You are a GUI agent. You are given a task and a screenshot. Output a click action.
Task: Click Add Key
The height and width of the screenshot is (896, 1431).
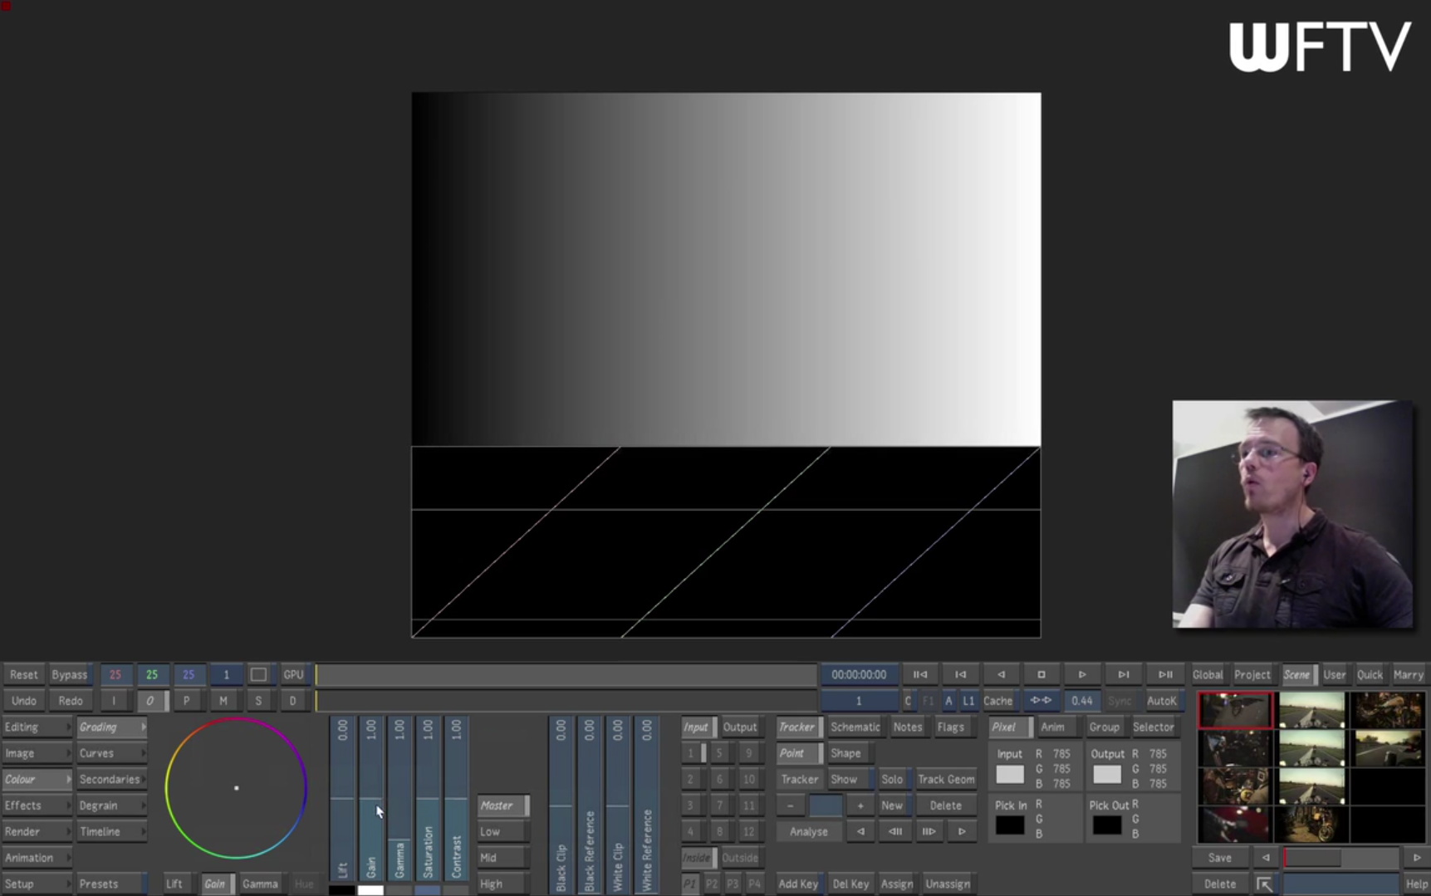(x=798, y=884)
